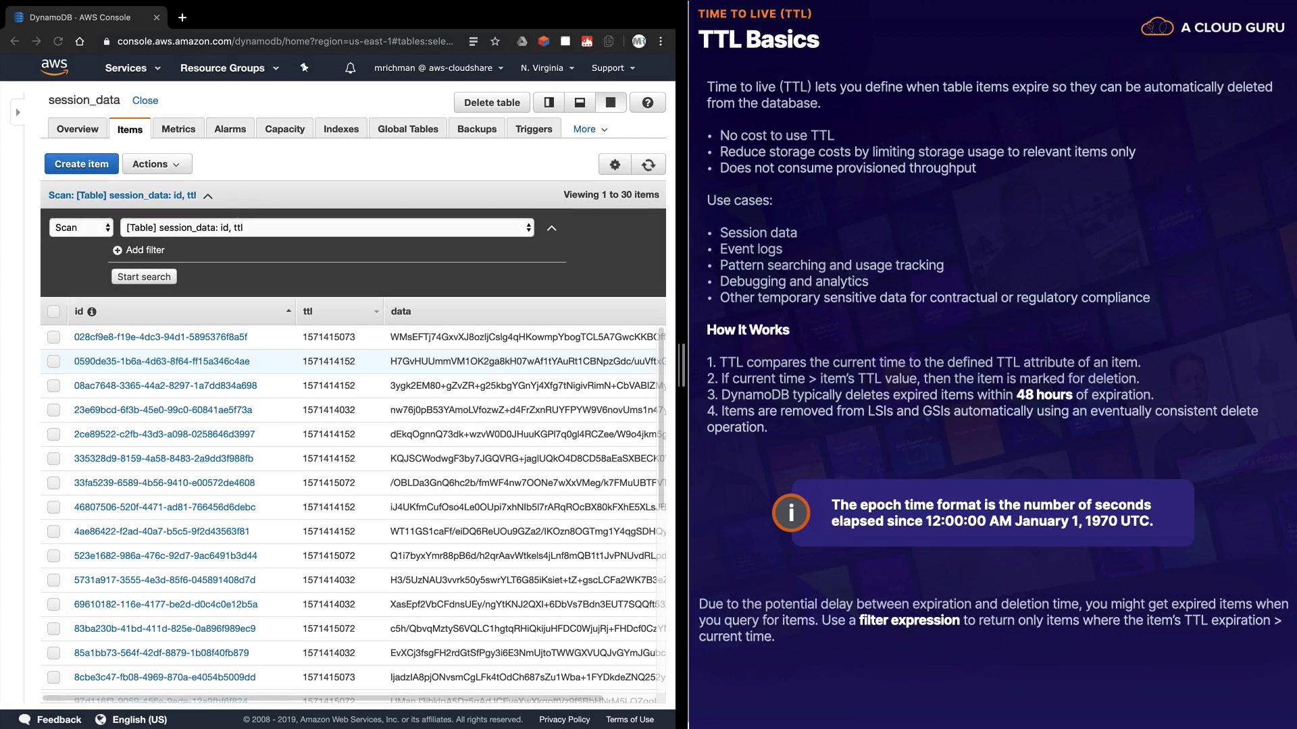The height and width of the screenshot is (729, 1297).
Task: Select the row starting with 028cf9e8
Action: click(x=54, y=337)
